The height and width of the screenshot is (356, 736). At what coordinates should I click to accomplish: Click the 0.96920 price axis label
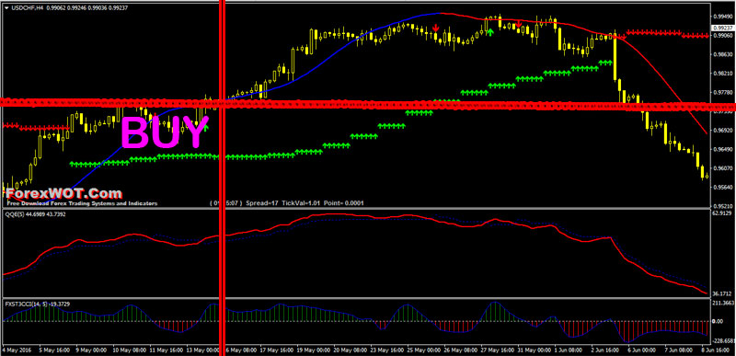coord(722,130)
